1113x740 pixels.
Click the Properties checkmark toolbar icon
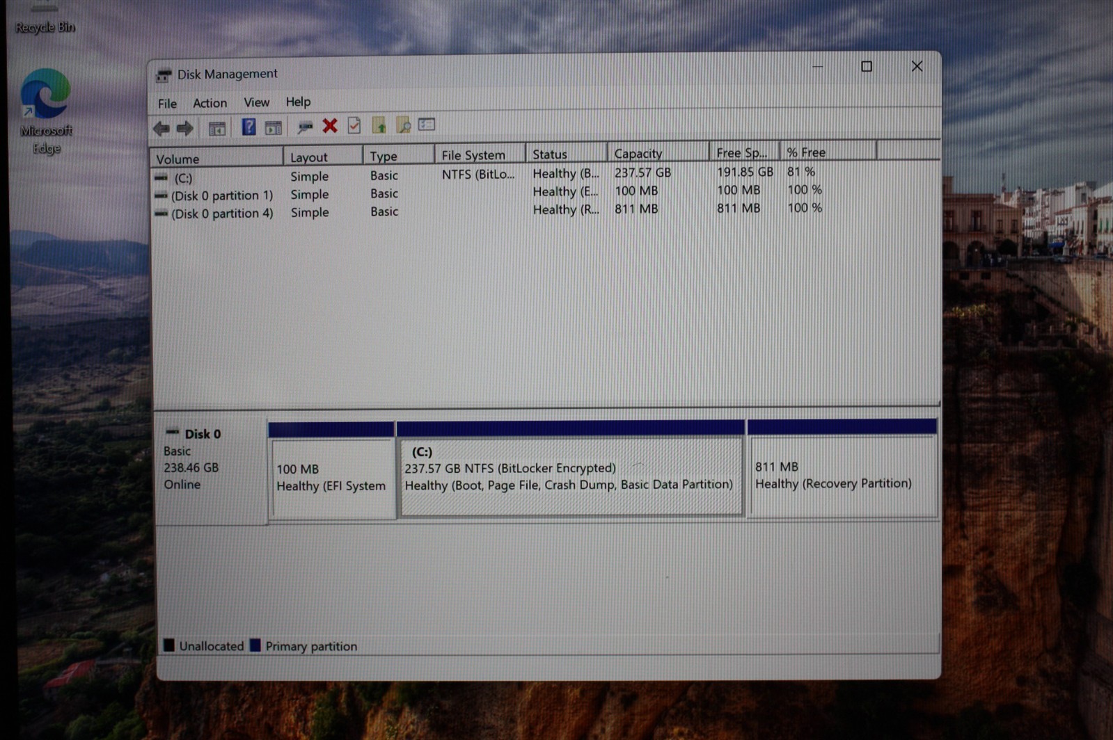(354, 125)
